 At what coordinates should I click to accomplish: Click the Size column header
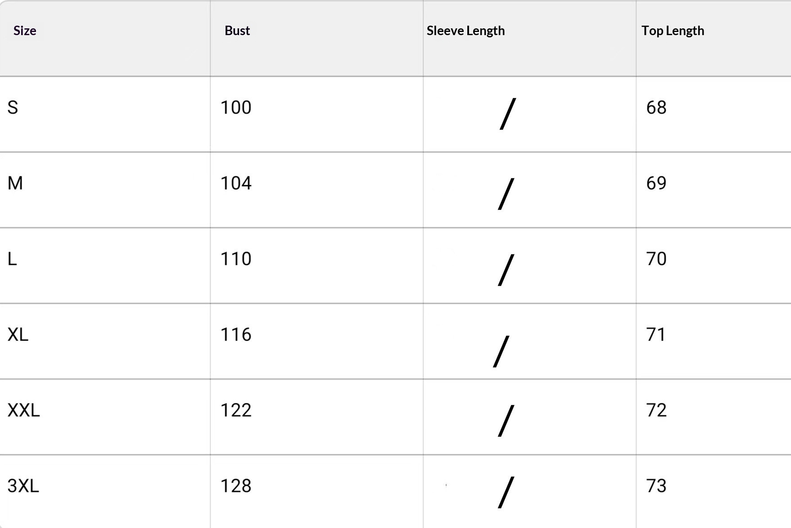tap(25, 31)
